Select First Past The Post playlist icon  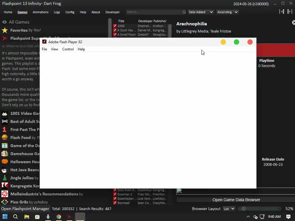click(x=5, y=129)
